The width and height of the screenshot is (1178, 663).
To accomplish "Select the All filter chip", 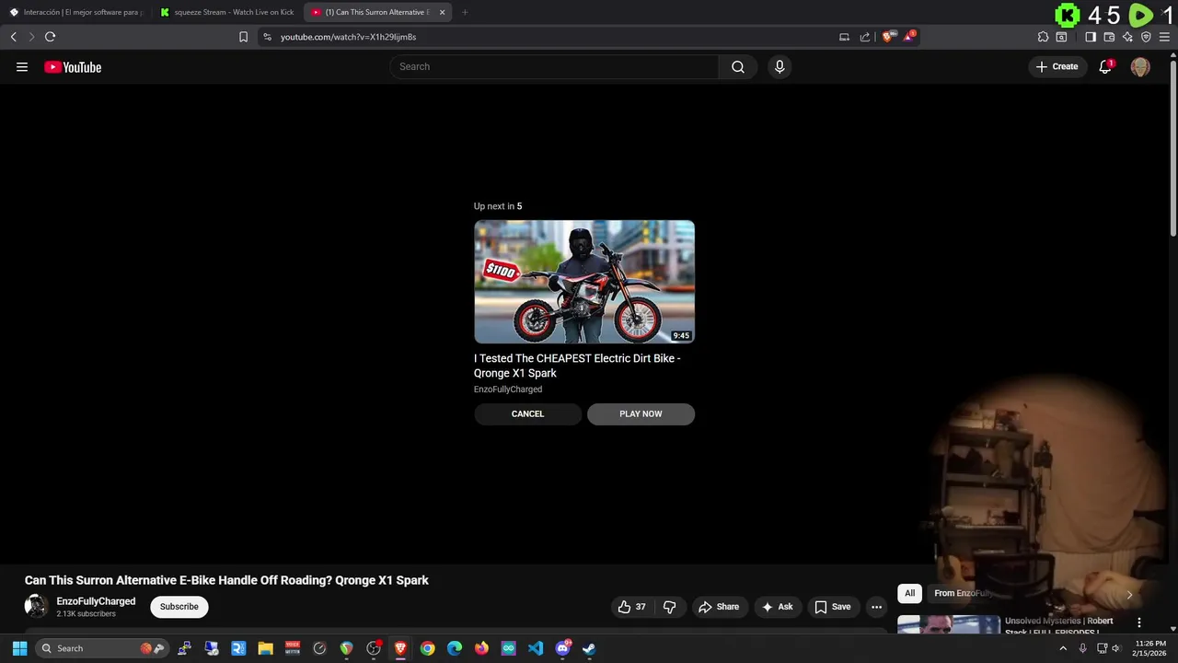I will [x=909, y=593].
